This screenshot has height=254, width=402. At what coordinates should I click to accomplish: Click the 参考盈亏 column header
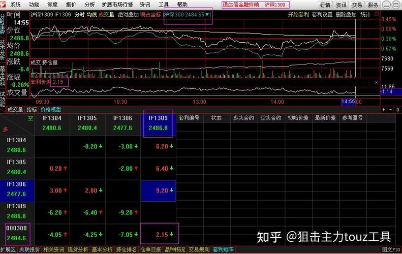point(352,118)
